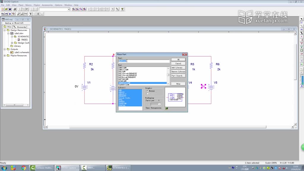Open the Options menu

click(58, 5)
